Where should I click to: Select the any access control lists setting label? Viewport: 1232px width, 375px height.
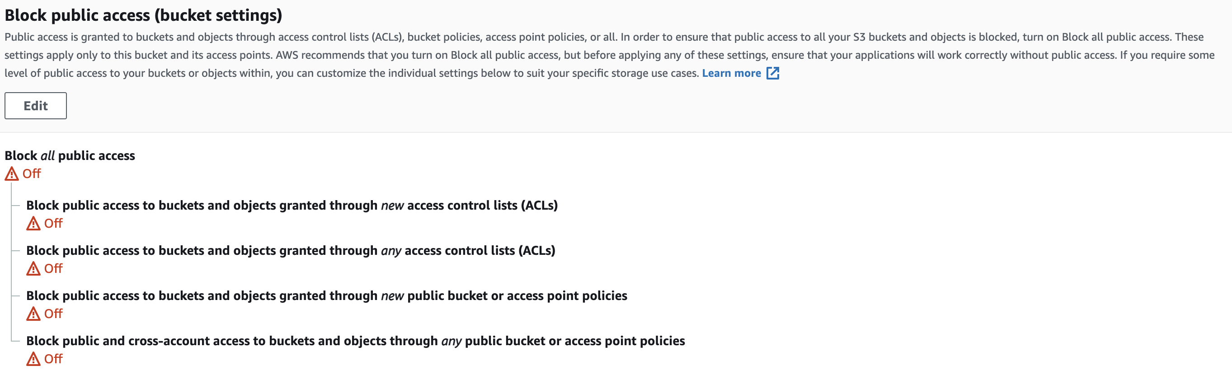tap(290, 251)
